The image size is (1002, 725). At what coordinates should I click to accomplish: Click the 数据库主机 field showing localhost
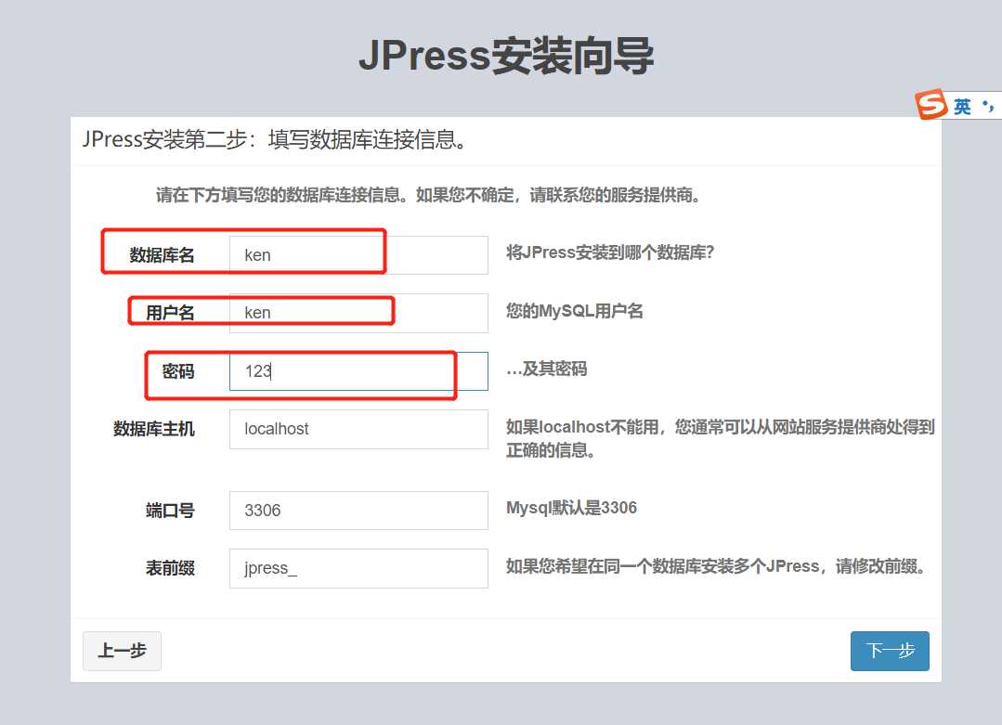pos(358,429)
